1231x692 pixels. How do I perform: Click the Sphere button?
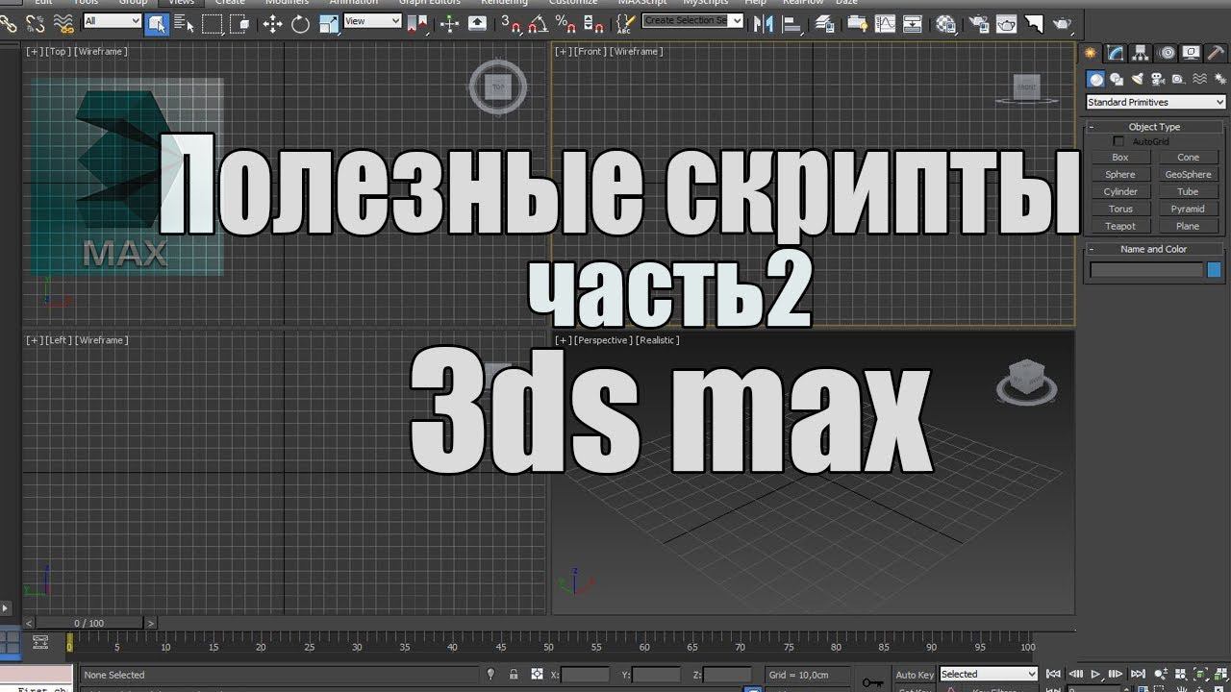1120,175
